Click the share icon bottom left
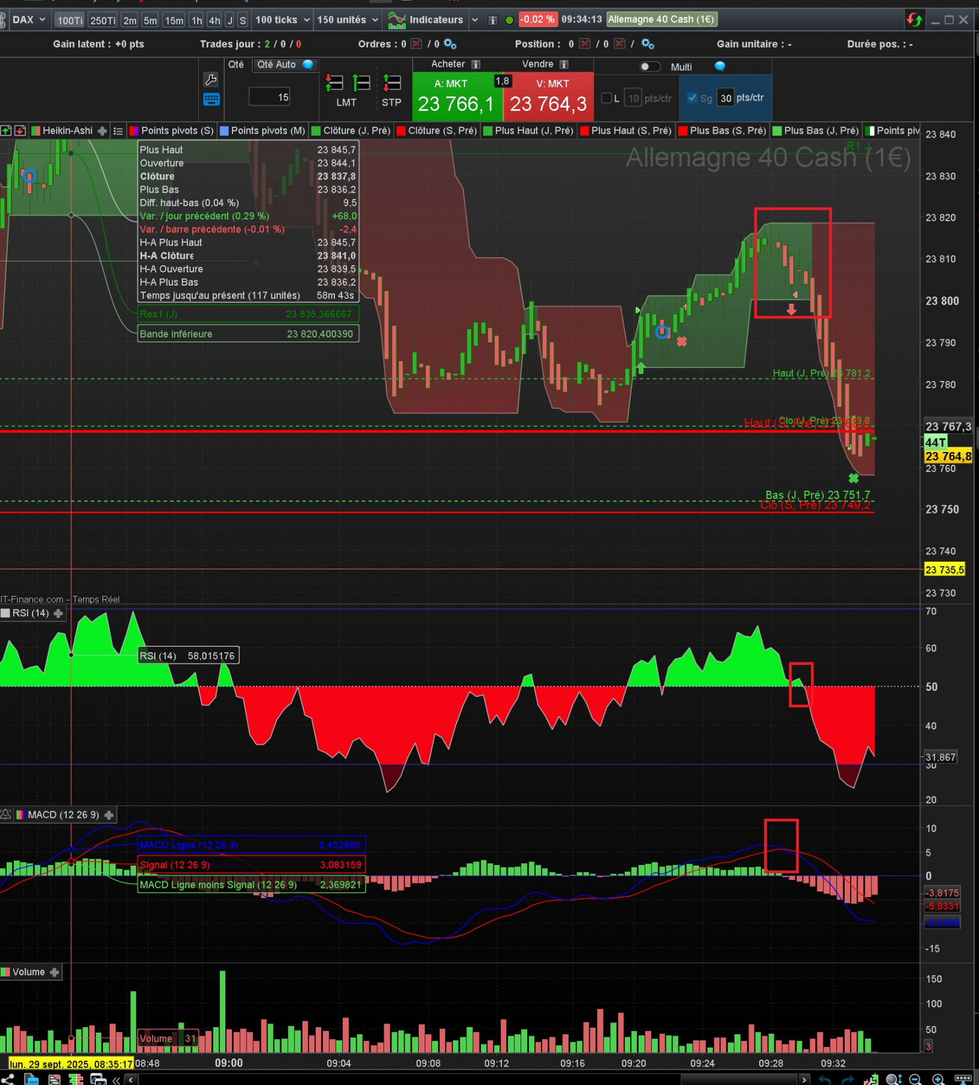 [8, 1079]
